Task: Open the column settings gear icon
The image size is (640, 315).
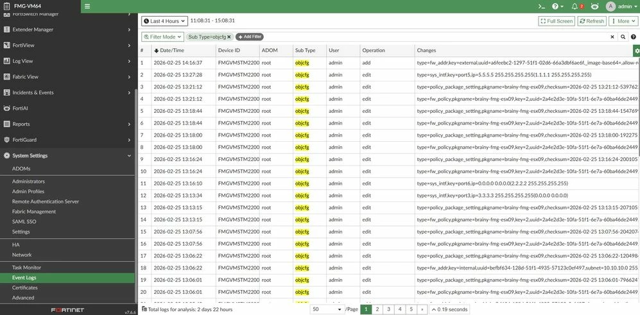Action: (637, 51)
